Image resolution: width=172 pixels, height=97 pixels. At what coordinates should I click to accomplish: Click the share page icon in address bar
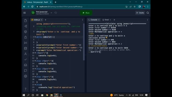pyautogui.click(x=131, y=6)
